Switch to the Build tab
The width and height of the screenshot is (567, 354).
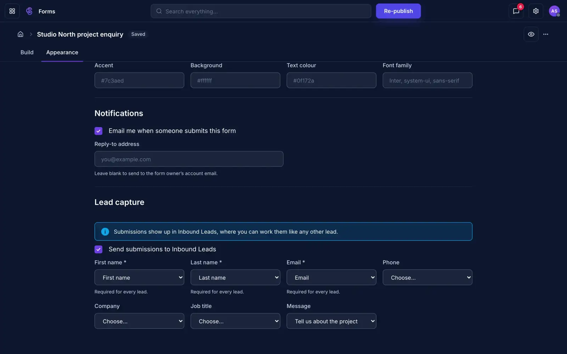(27, 52)
